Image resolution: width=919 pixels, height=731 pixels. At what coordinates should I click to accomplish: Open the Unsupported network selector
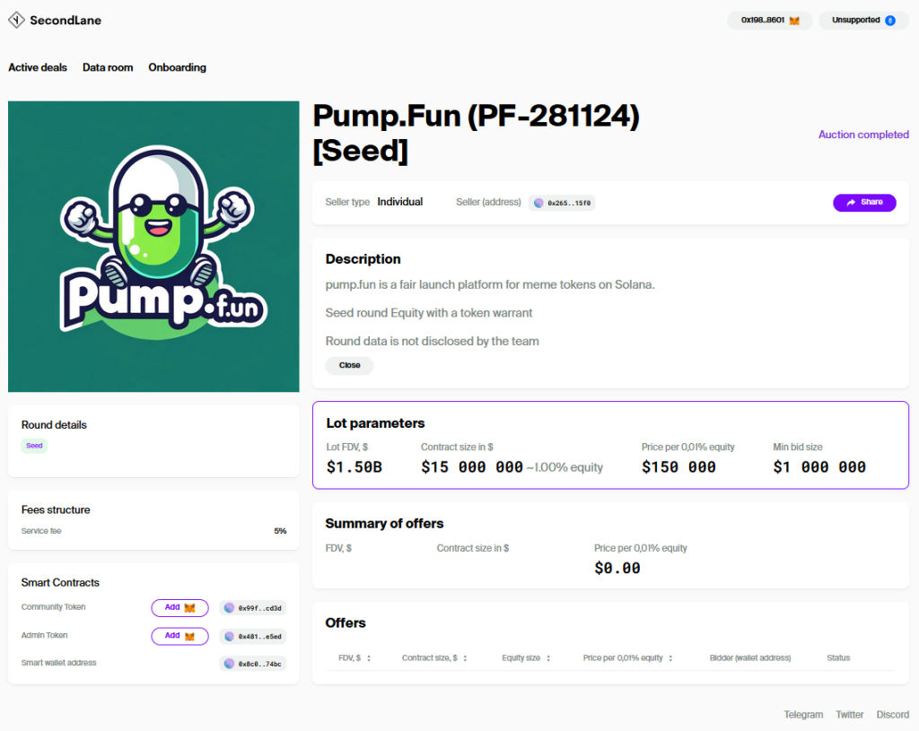pos(863,21)
